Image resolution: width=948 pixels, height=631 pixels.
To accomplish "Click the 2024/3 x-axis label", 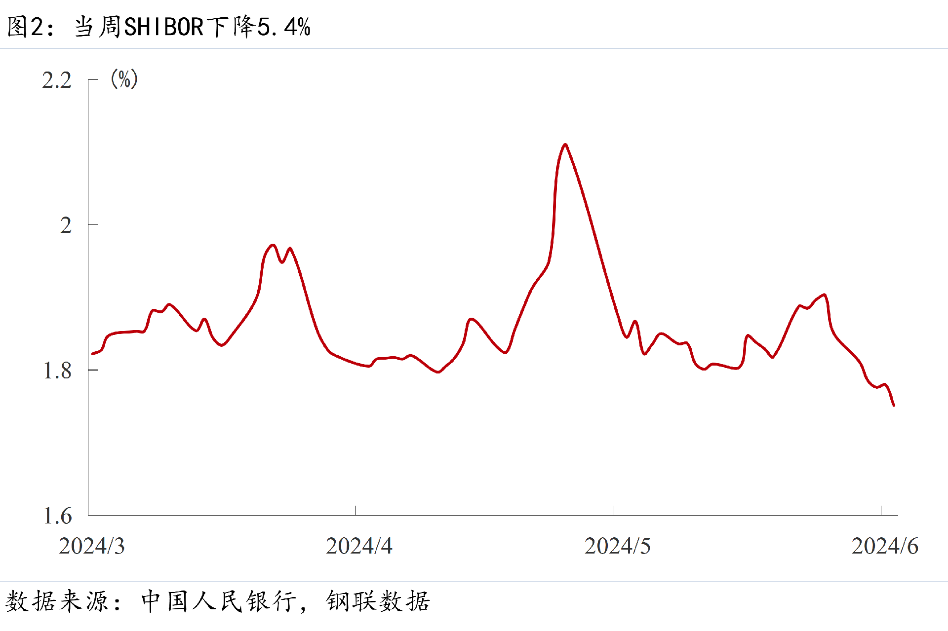I will coord(92,546).
